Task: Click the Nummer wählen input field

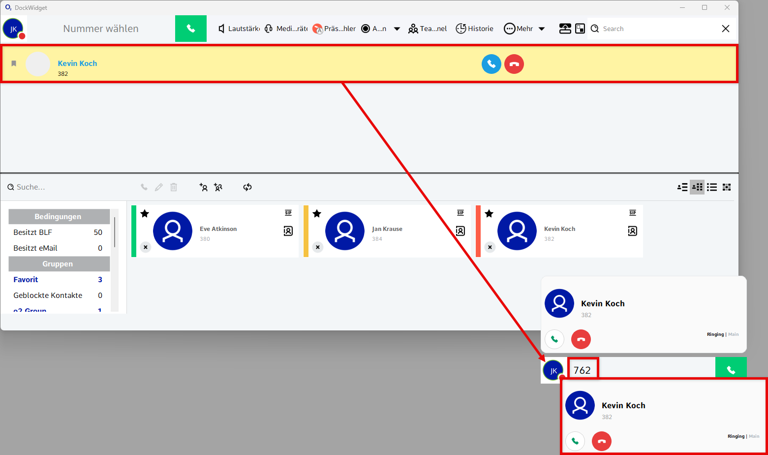Action: (101, 29)
